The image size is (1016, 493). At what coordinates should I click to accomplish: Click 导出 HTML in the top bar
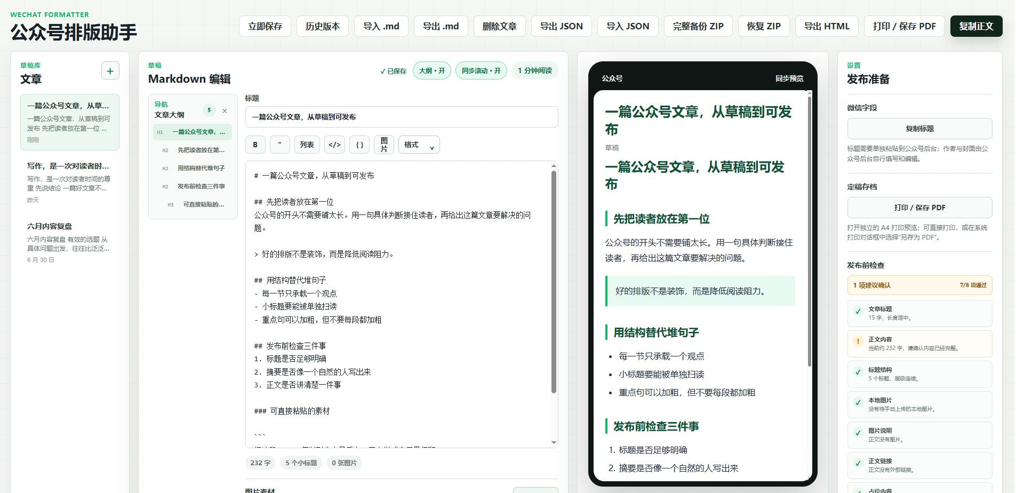[x=827, y=26]
